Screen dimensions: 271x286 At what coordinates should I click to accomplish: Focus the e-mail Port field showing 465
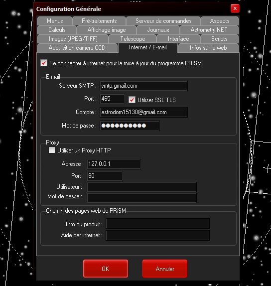coord(112,99)
